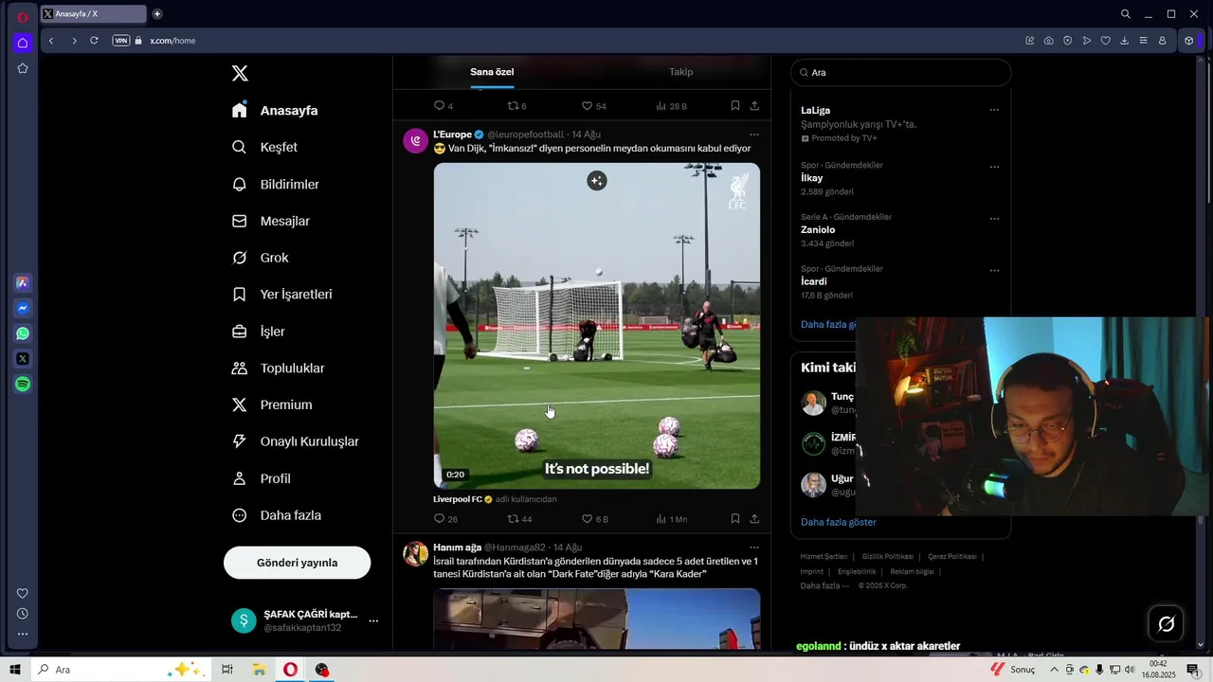Open Opera downloads icon in toolbar
This screenshot has width=1213, height=682.
pos(1124,41)
